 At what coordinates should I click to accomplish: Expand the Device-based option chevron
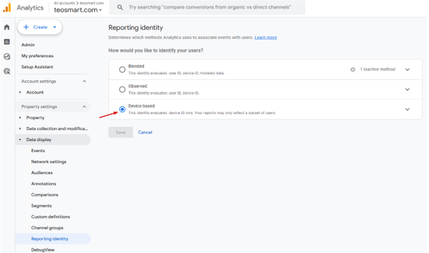point(407,109)
